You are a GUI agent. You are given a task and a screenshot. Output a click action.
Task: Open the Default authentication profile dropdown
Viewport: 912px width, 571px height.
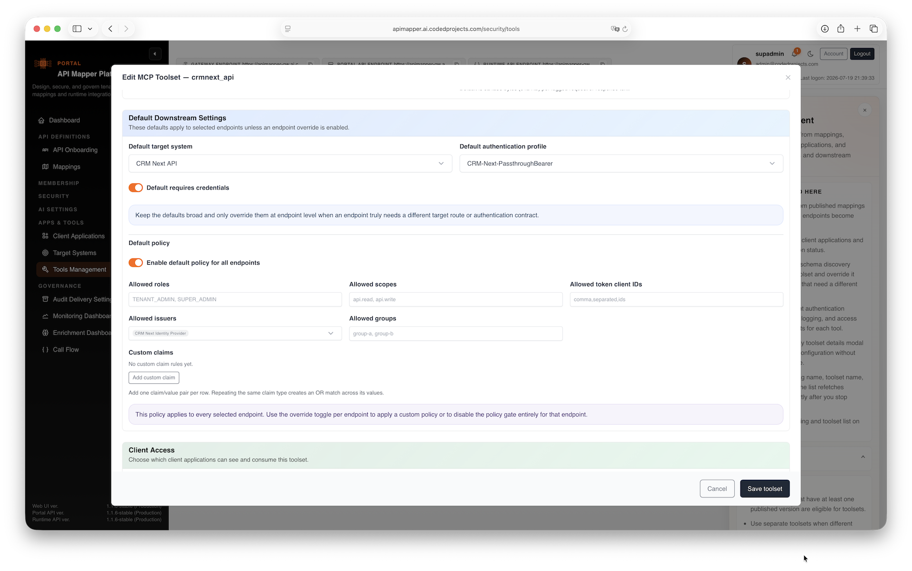pos(621,163)
